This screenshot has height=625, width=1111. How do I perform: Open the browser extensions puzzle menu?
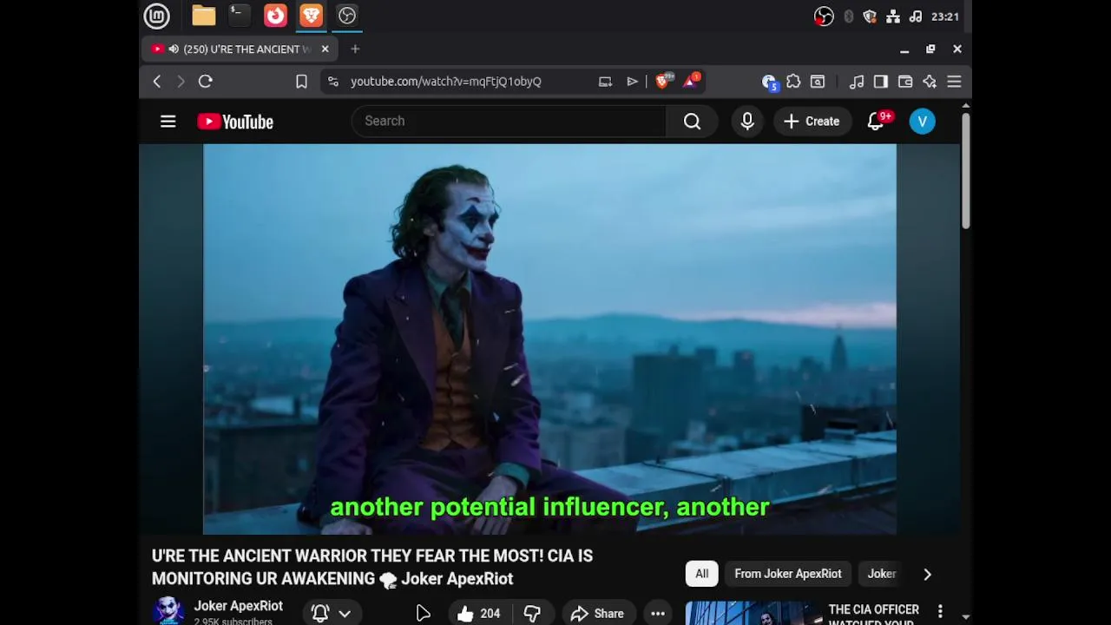point(793,82)
